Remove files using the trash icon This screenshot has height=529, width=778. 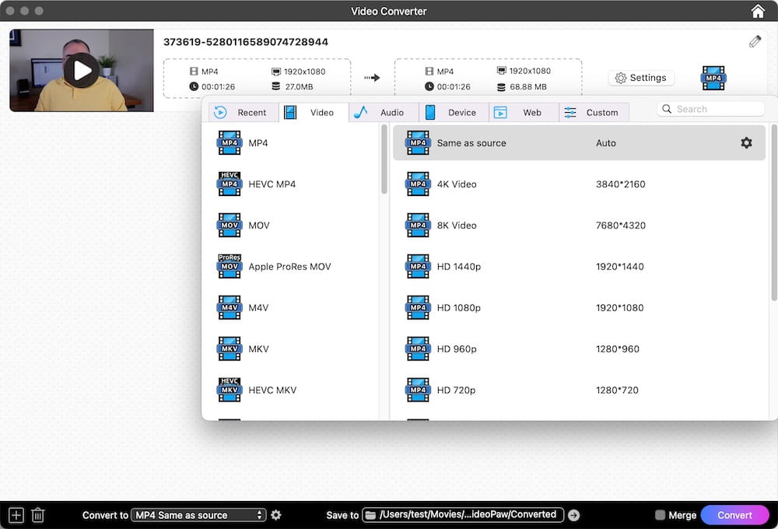click(37, 514)
